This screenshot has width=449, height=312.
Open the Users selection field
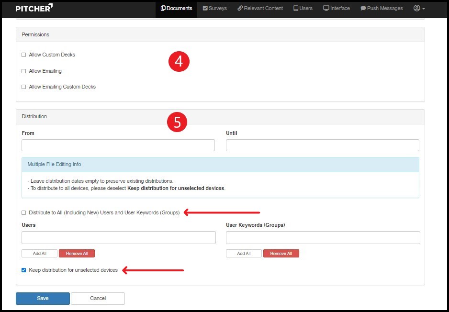coord(118,238)
